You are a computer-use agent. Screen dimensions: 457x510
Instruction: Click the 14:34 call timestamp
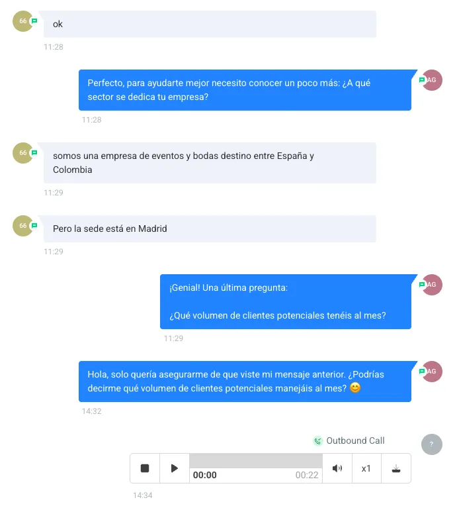(143, 495)
